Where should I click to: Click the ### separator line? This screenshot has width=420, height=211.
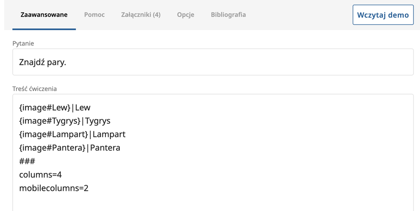pyautogui.click(x=27, y=162)
